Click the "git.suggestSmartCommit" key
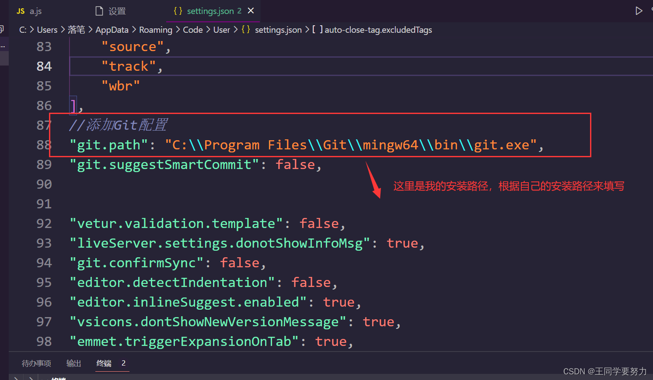The height and width of the screenshot is (380, 653). coord(164,165)
